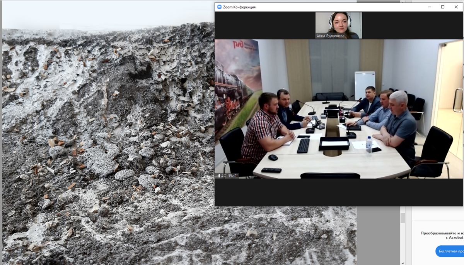Click the main conference room video feed
This screenshot has height=265, width=464.
(339, 109)
